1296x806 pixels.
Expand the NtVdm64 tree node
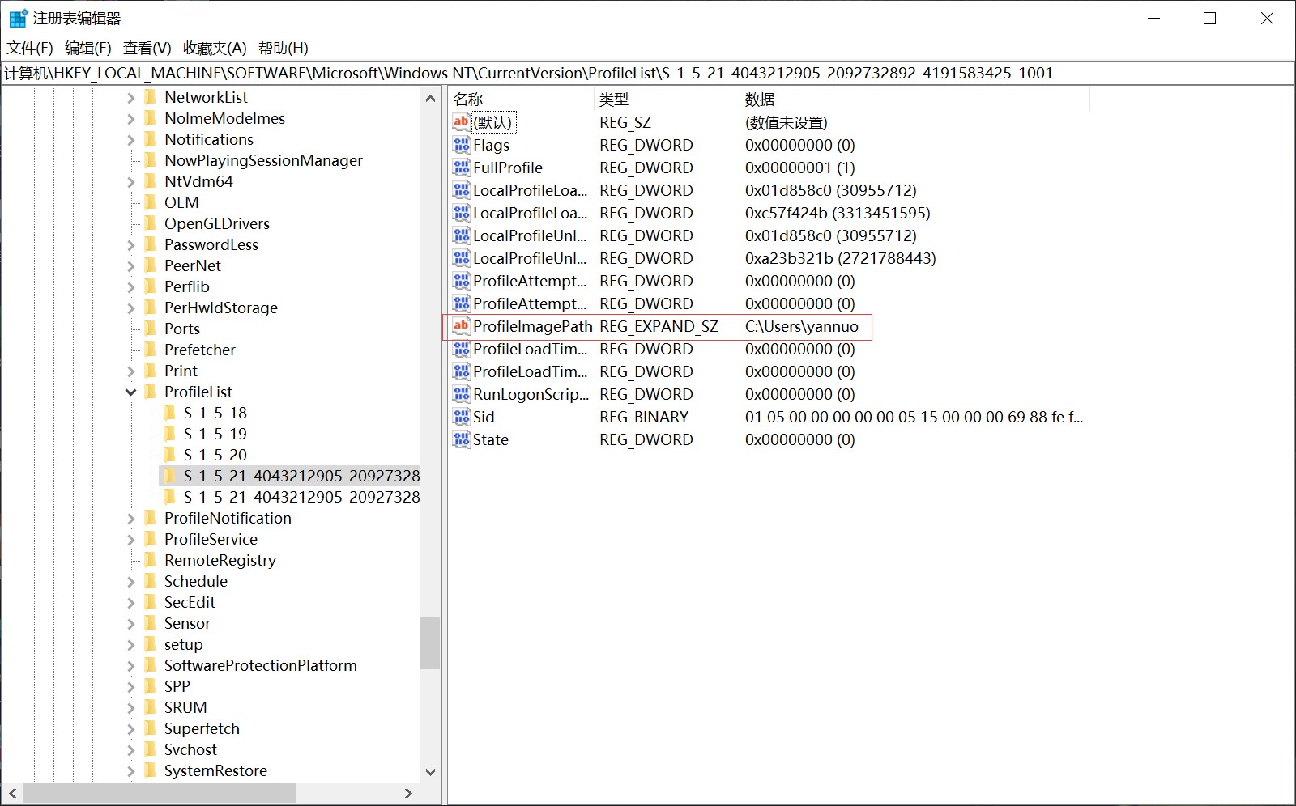[130, 181]
